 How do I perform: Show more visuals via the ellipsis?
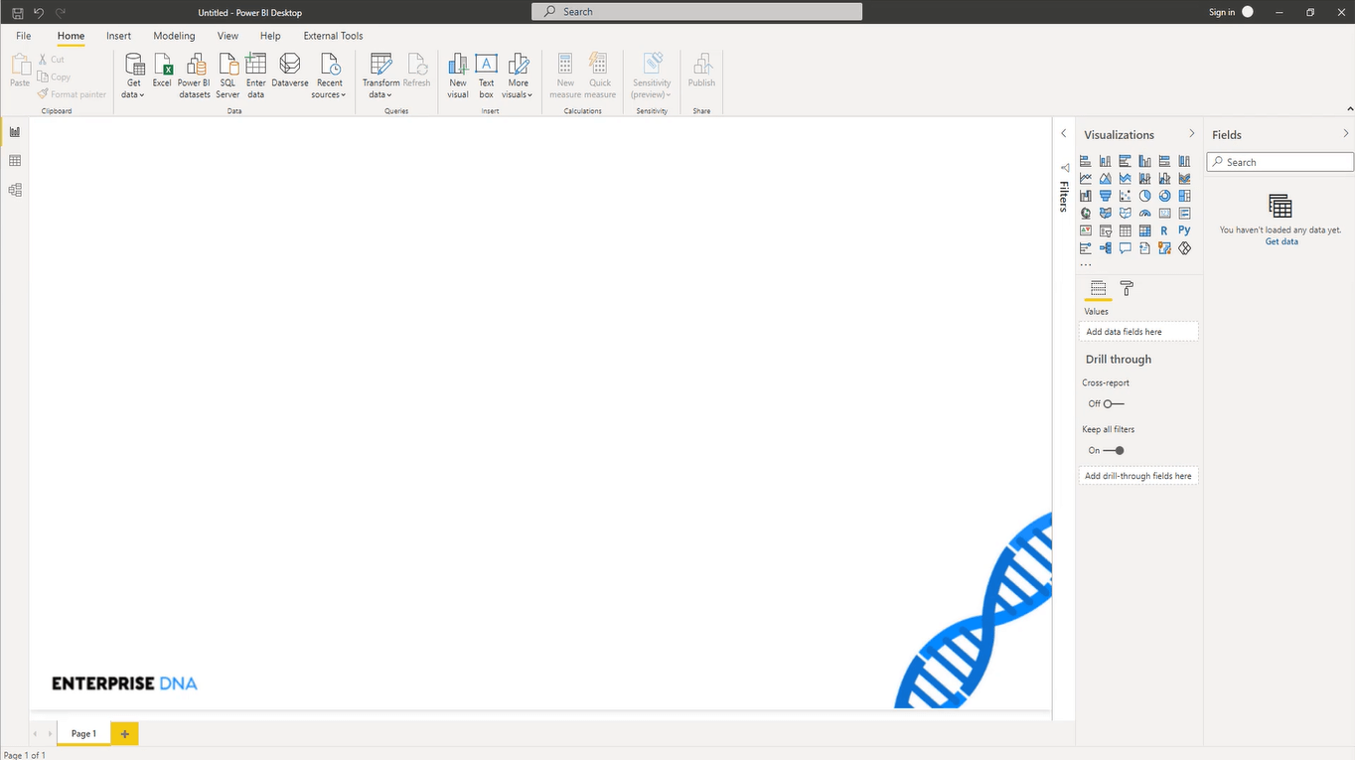tap(1086, 265)
